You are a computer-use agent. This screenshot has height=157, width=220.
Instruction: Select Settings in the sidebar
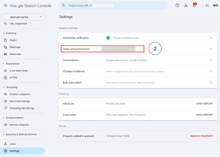point(23,151)
